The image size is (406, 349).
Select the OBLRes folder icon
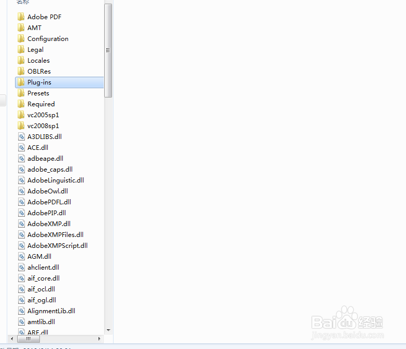21,71
